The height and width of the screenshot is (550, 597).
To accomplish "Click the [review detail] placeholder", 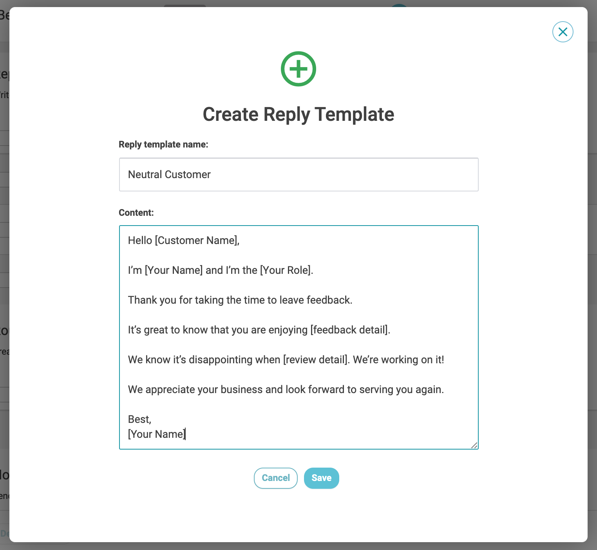I will [x=316, y=360].
